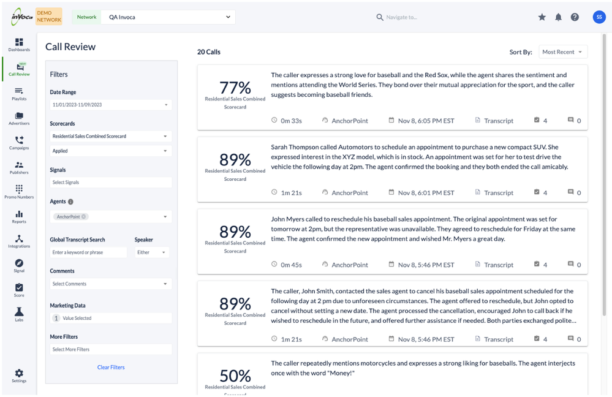Go to the Campaigns section
Viewport: 612px width, 397px height.
click(x=19, y=143)
